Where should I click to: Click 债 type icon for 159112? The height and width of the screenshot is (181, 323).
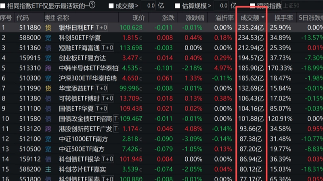point(48,159)
